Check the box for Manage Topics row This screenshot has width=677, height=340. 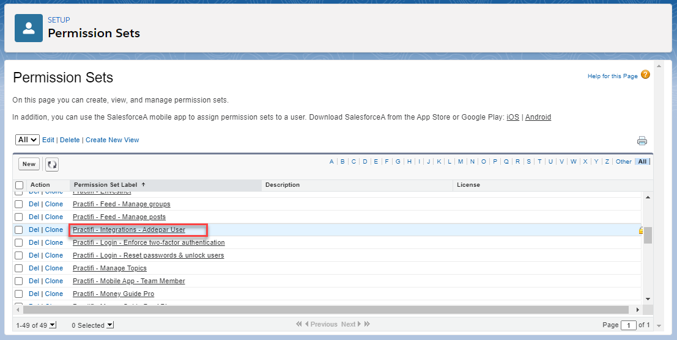coord(18,269)
